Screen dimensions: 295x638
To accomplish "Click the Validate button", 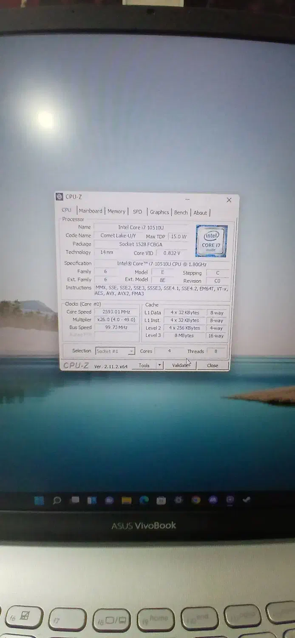I will tap(181, 365).
